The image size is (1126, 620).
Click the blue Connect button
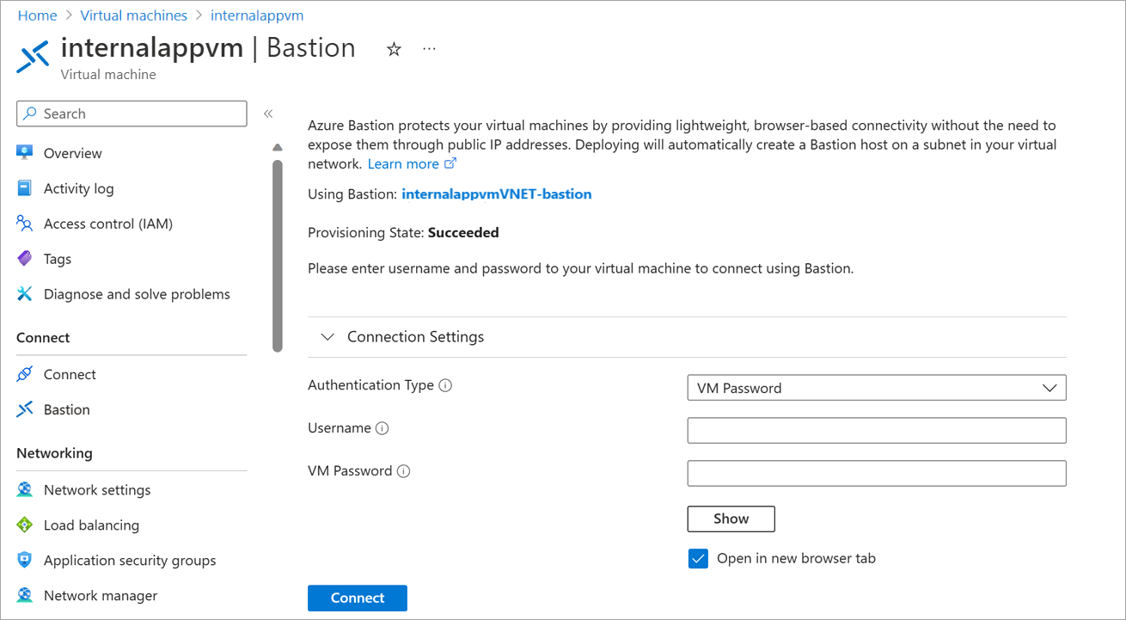tap(358, 598)
